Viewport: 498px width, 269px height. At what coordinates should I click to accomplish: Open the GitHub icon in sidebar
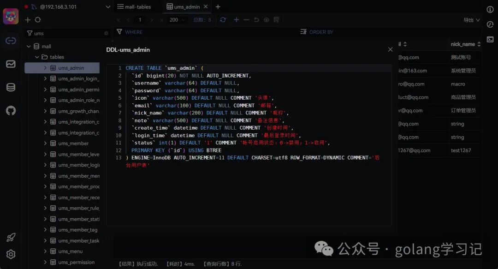[11, 111]
